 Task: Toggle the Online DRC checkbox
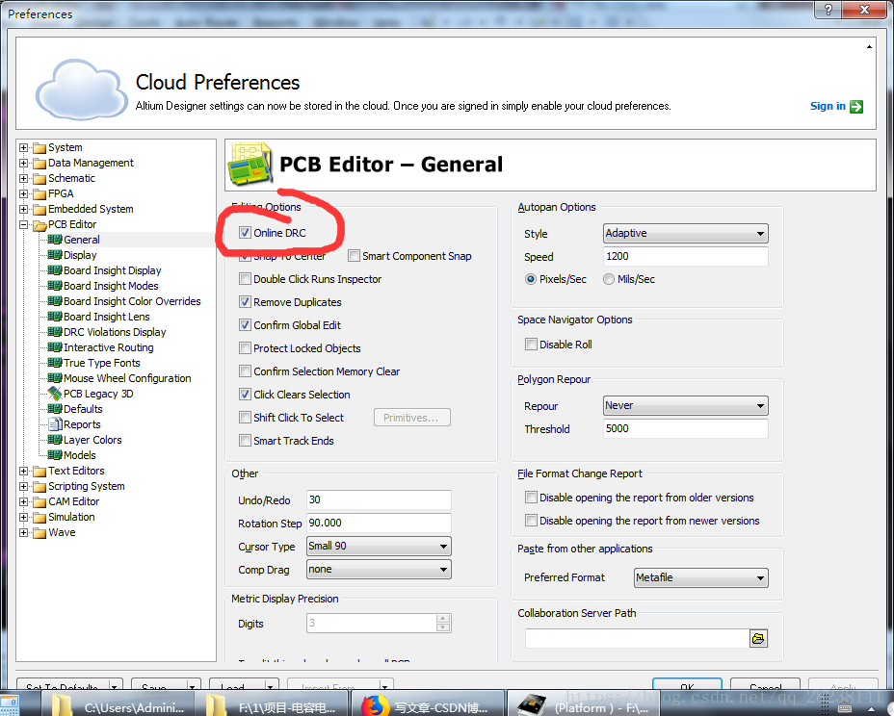pos(245,232)
